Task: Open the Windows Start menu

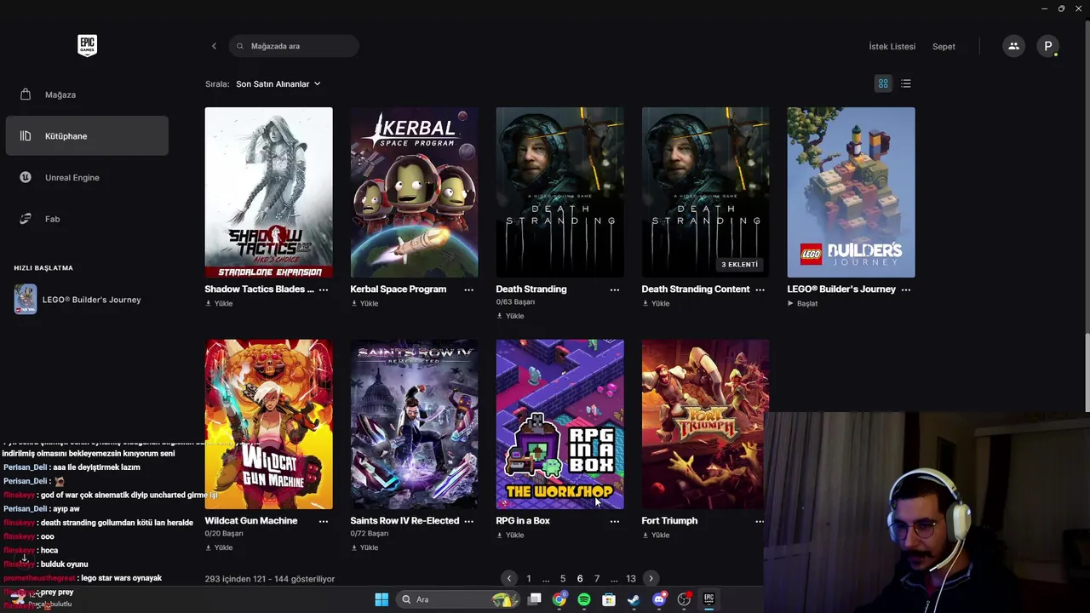Action: pyautogui.click(x=381, y=599)
